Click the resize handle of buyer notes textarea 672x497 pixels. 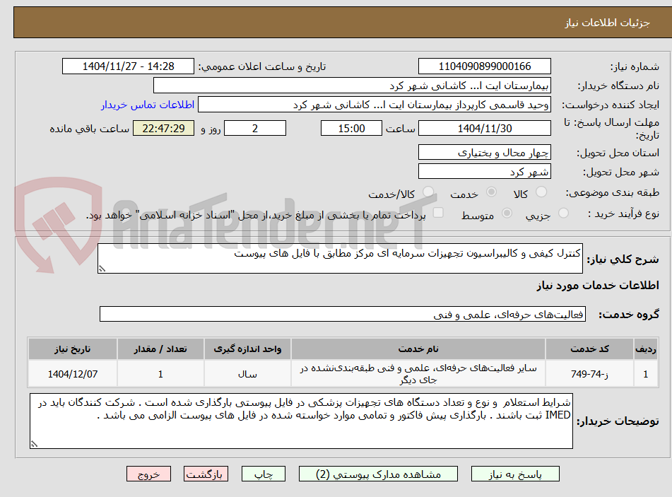point(34,444)
